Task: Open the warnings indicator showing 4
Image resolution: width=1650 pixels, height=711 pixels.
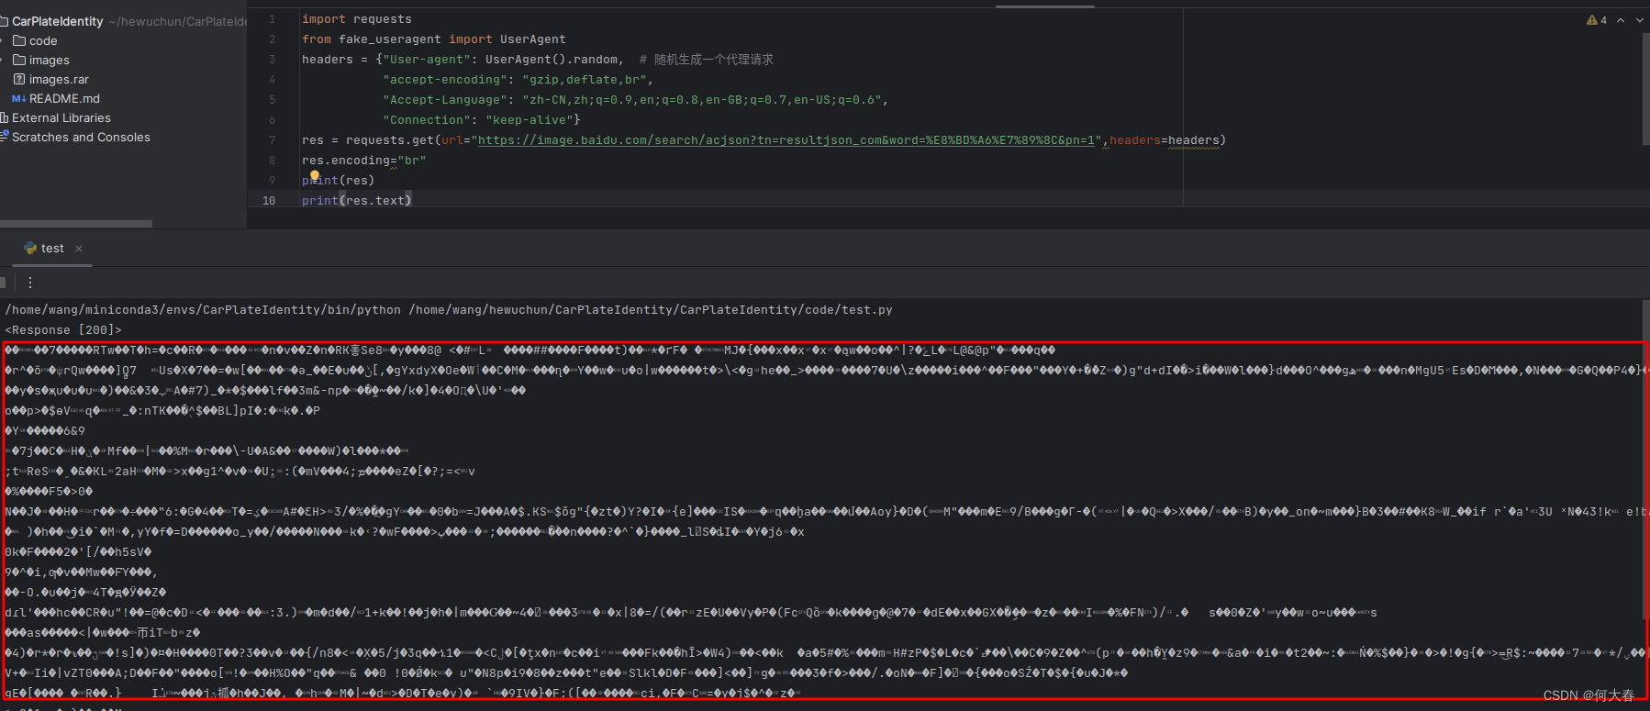Action: tap(1597, 20)
